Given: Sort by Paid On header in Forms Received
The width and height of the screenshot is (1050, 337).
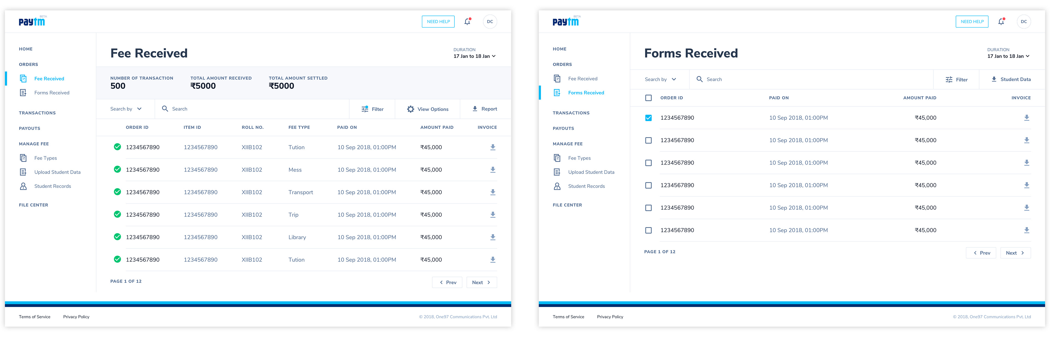Looking at the screenshot, I should 779,98.
